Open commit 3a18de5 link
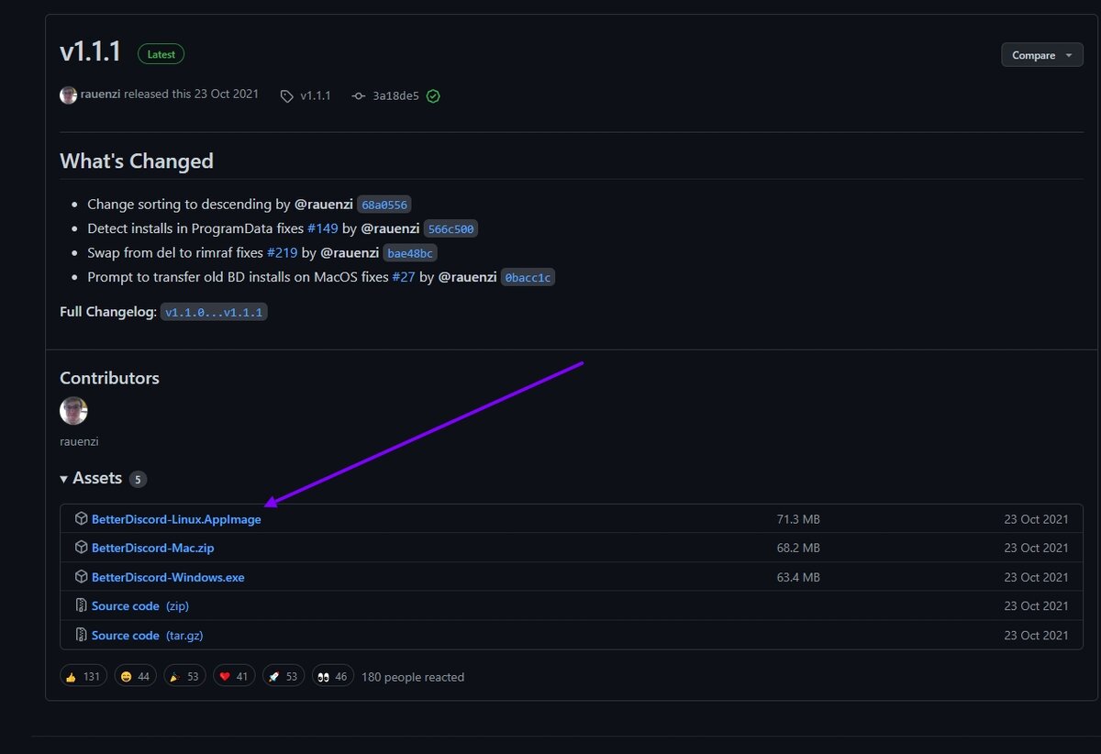Image resolution: width=1101 pixels, height=754 pixels. [x=395, y=95]
